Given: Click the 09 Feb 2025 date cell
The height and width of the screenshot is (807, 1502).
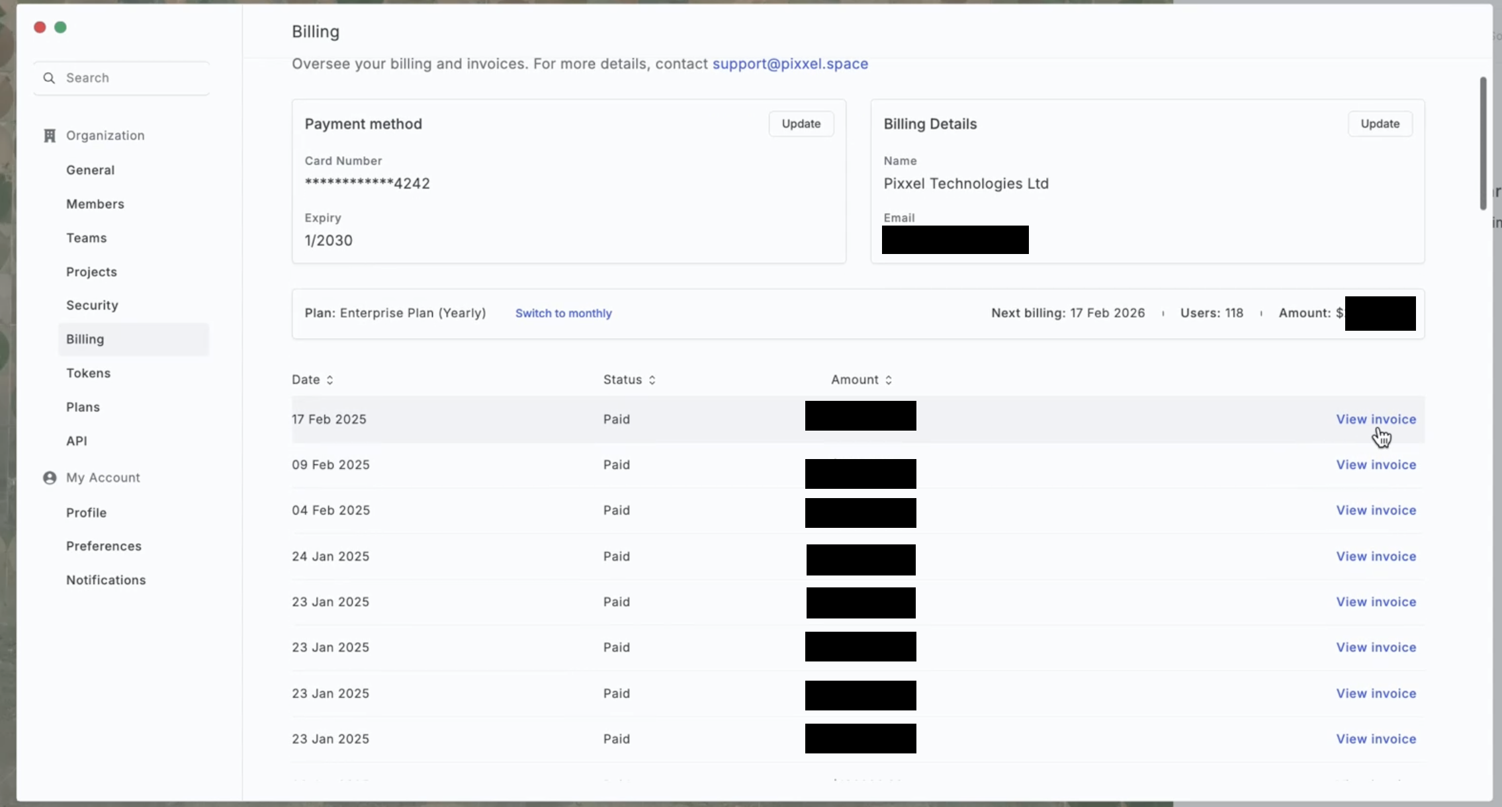Looking at the screenshot, I should click(x=331, y=465).
